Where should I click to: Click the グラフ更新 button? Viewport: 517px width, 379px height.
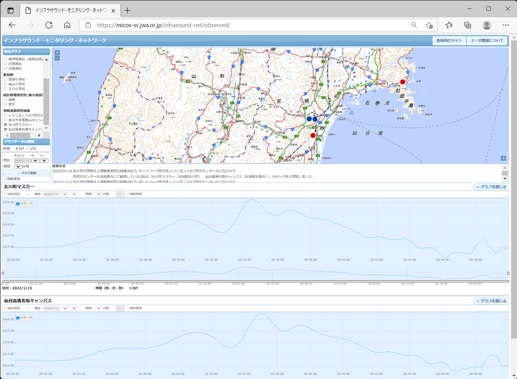[26, 173]
